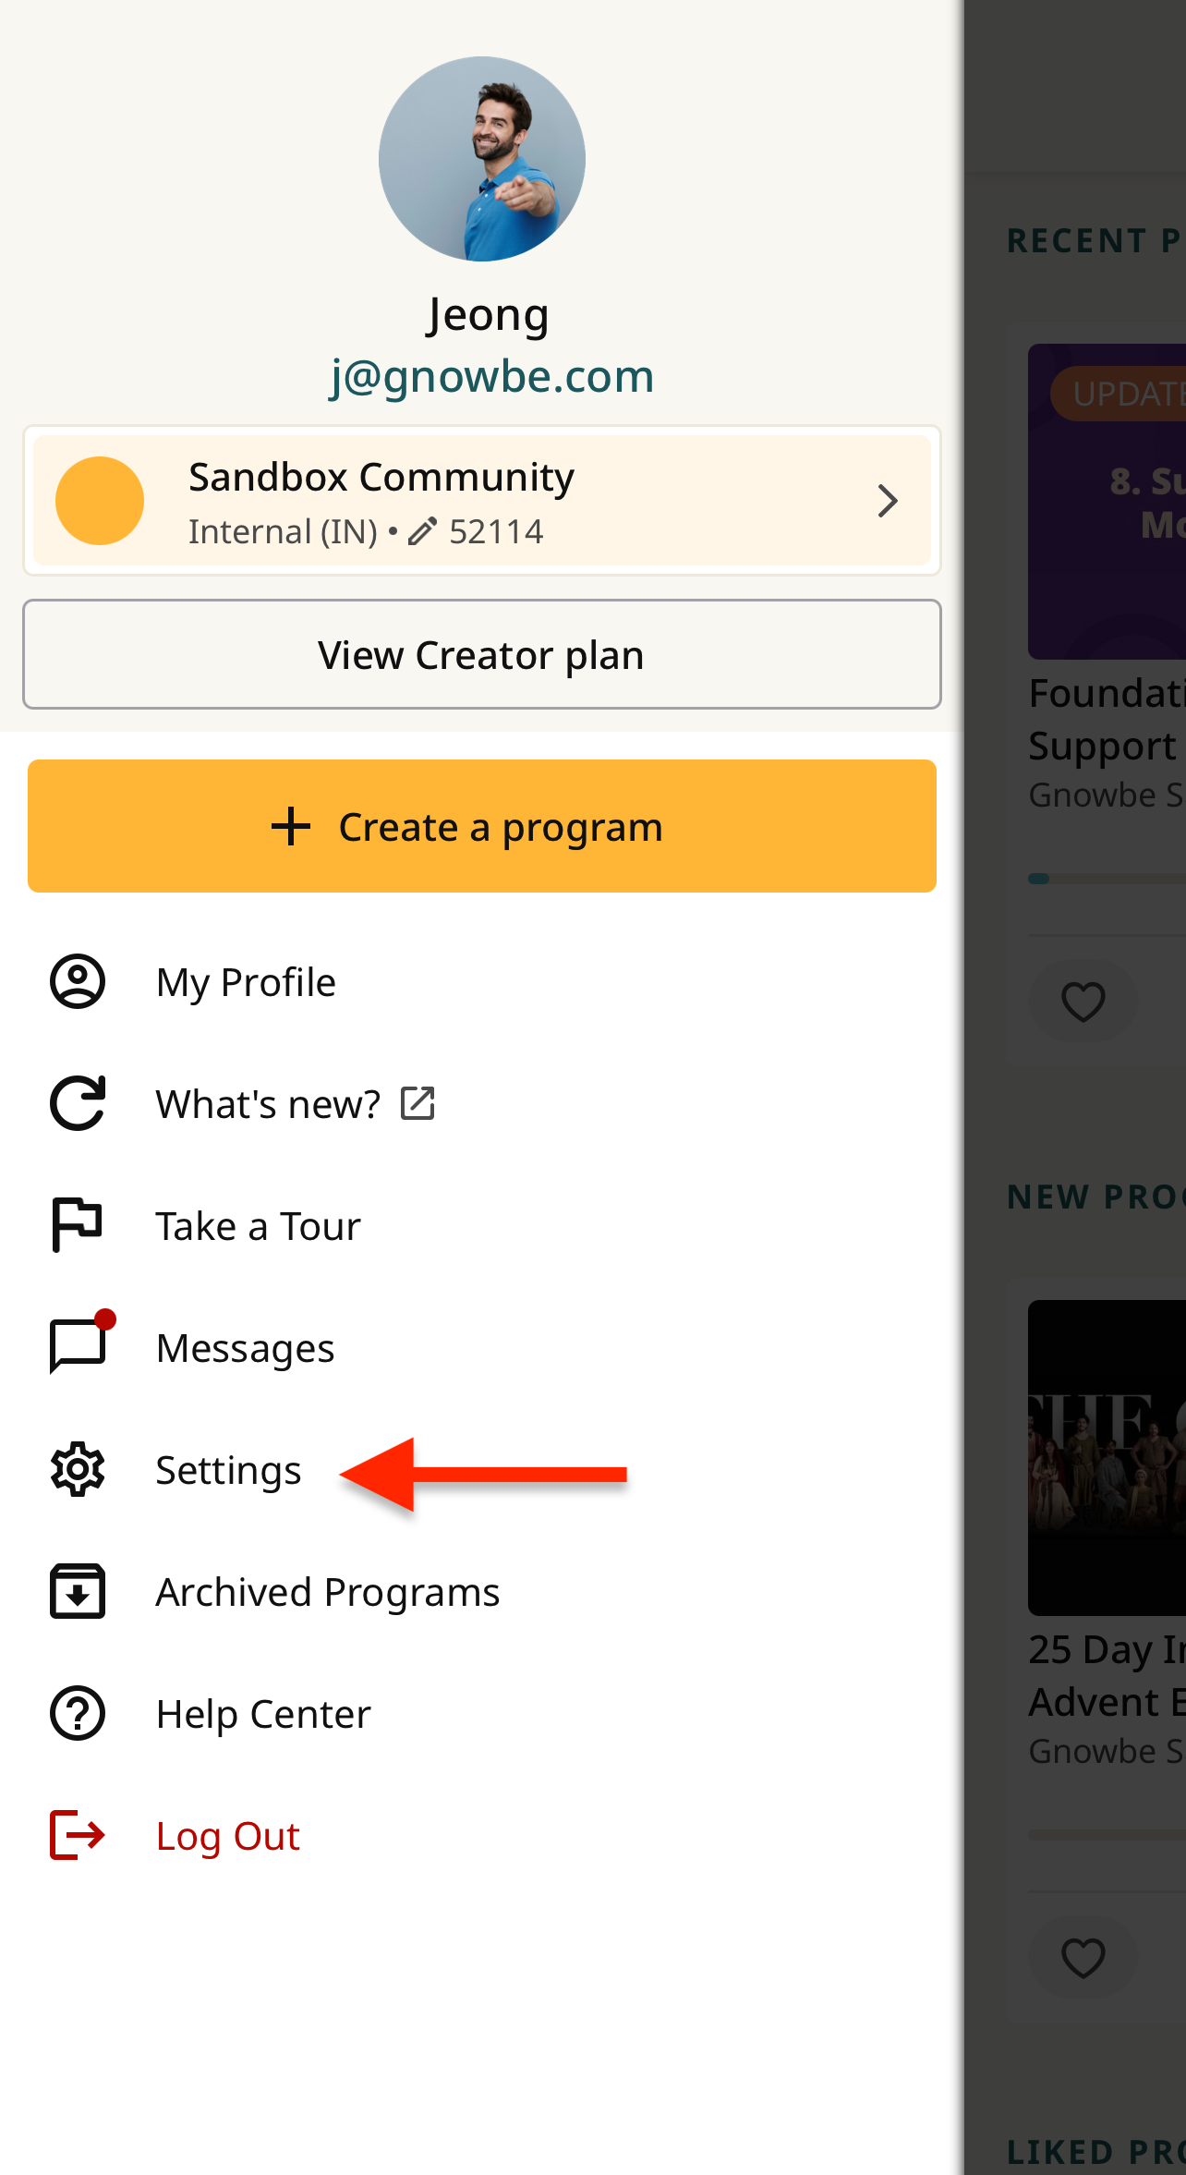Click the What's new refresh icon
This screenshot has height=2175, width=1186.
tap(78, 1103)
